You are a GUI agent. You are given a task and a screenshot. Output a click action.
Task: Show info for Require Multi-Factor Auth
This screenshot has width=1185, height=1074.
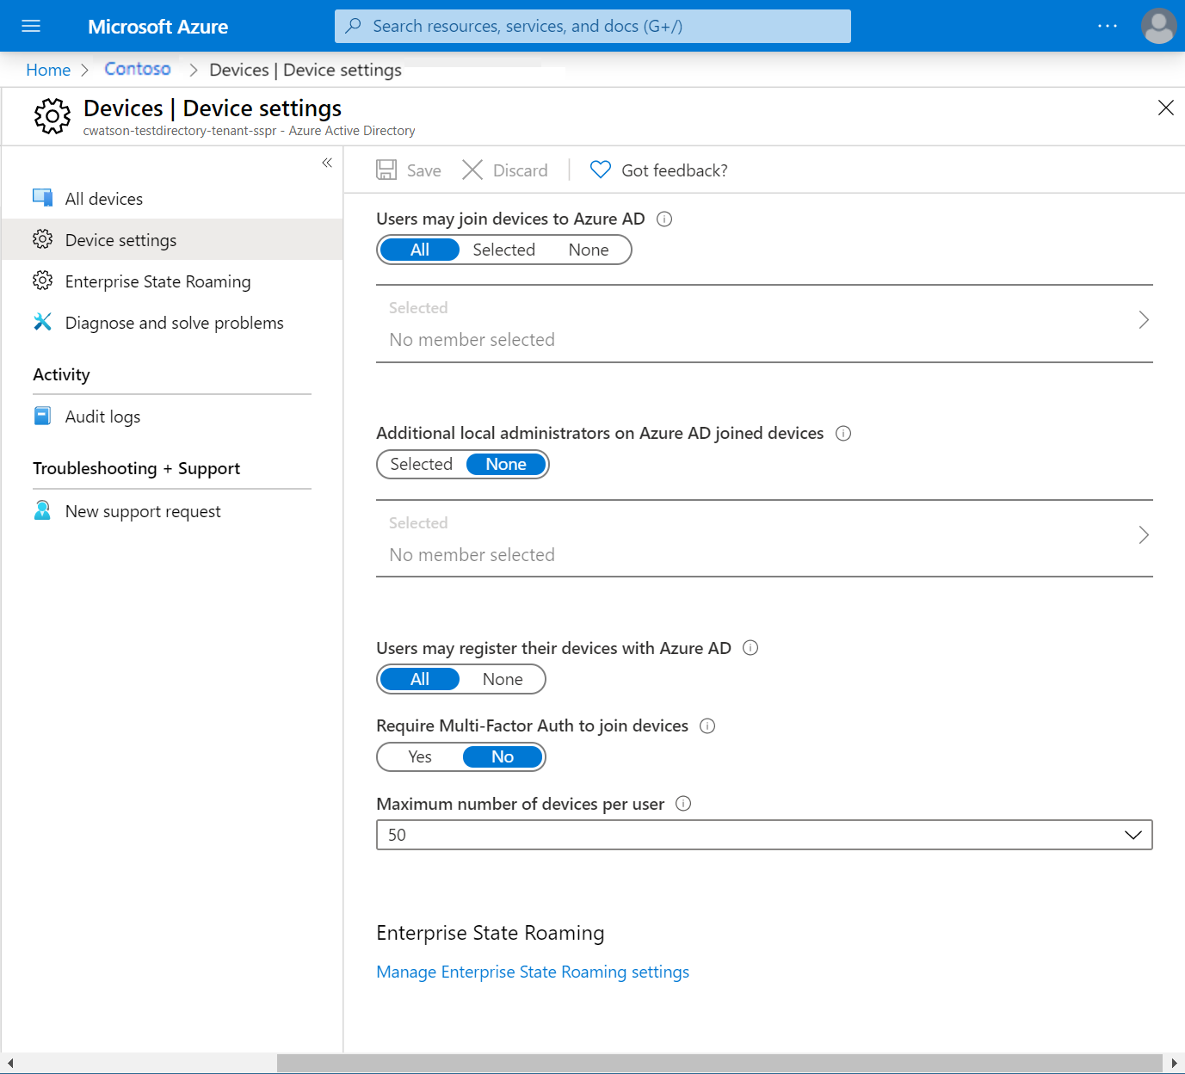click(x=707, y=725)
